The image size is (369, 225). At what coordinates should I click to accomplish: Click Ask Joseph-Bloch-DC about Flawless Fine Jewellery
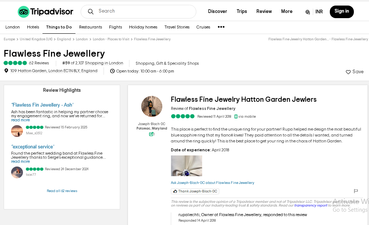(x=213, y=182)
